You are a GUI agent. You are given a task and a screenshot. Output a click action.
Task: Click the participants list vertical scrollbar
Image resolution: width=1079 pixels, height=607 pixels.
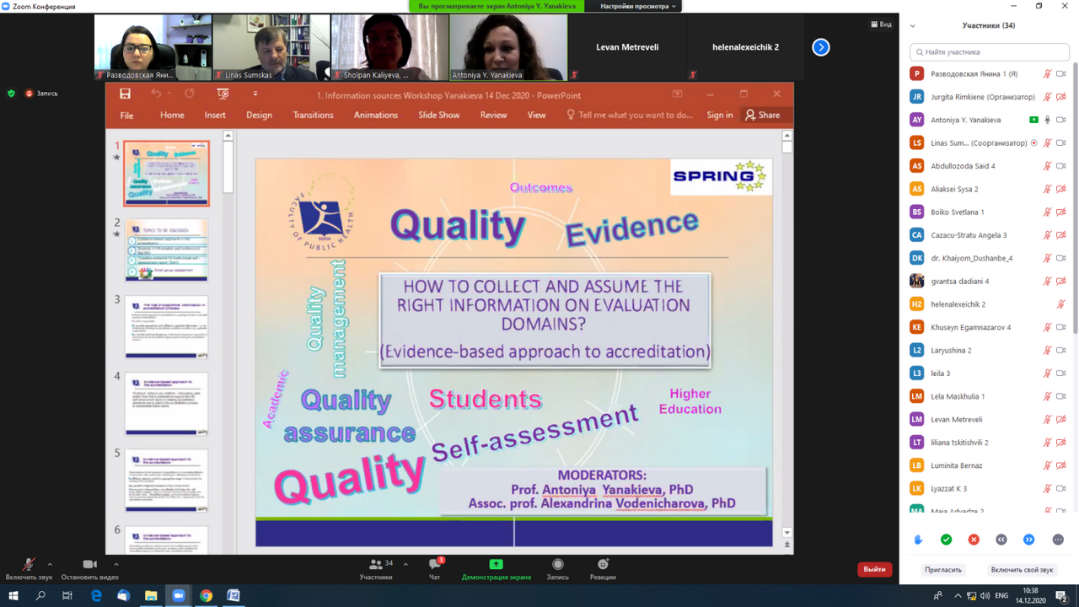click(x=1074, y=211)
